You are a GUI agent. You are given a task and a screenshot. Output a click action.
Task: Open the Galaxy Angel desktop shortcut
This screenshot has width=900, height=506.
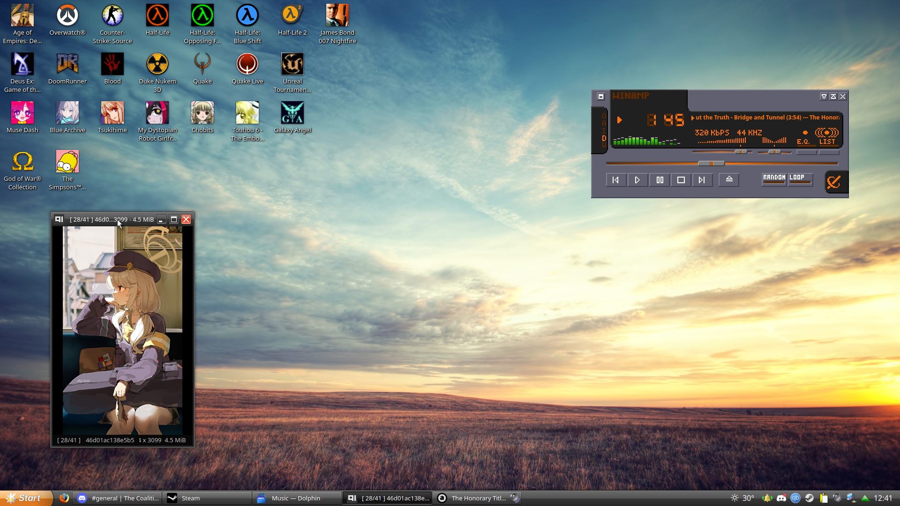click(292, 118)
